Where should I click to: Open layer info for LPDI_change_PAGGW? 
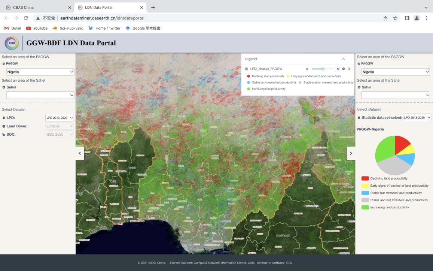point(344,69)
